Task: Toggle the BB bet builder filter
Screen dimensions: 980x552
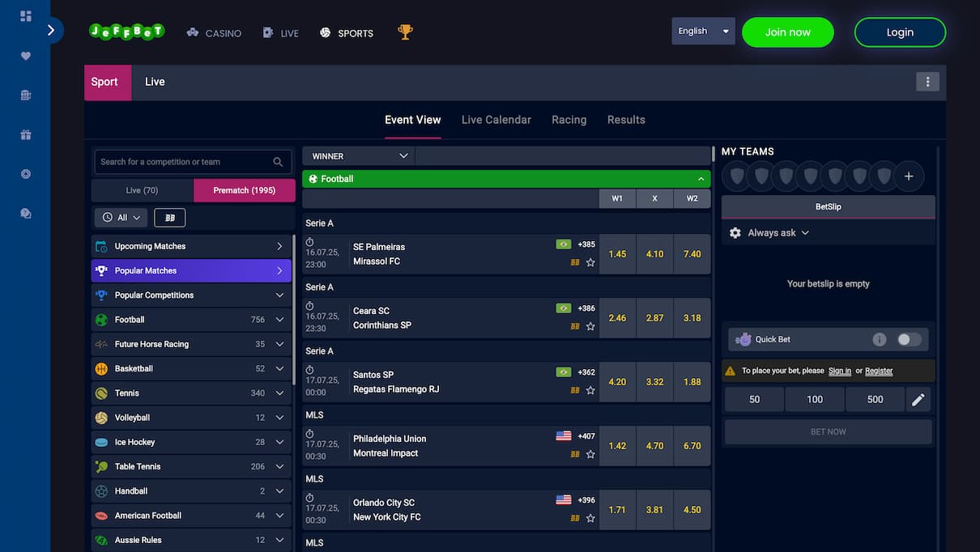Action: coord(170,218)
